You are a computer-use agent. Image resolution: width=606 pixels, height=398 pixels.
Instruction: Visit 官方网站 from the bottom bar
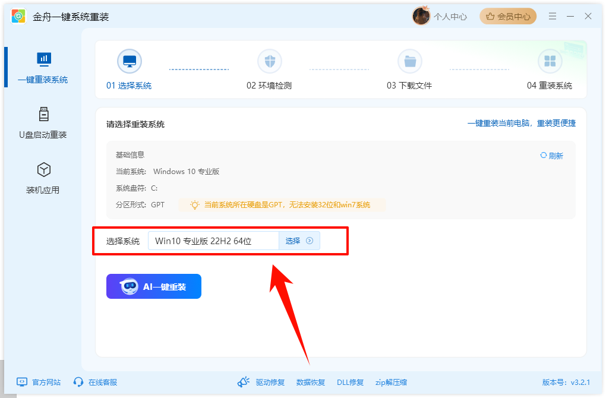click(x=38, y=383)
